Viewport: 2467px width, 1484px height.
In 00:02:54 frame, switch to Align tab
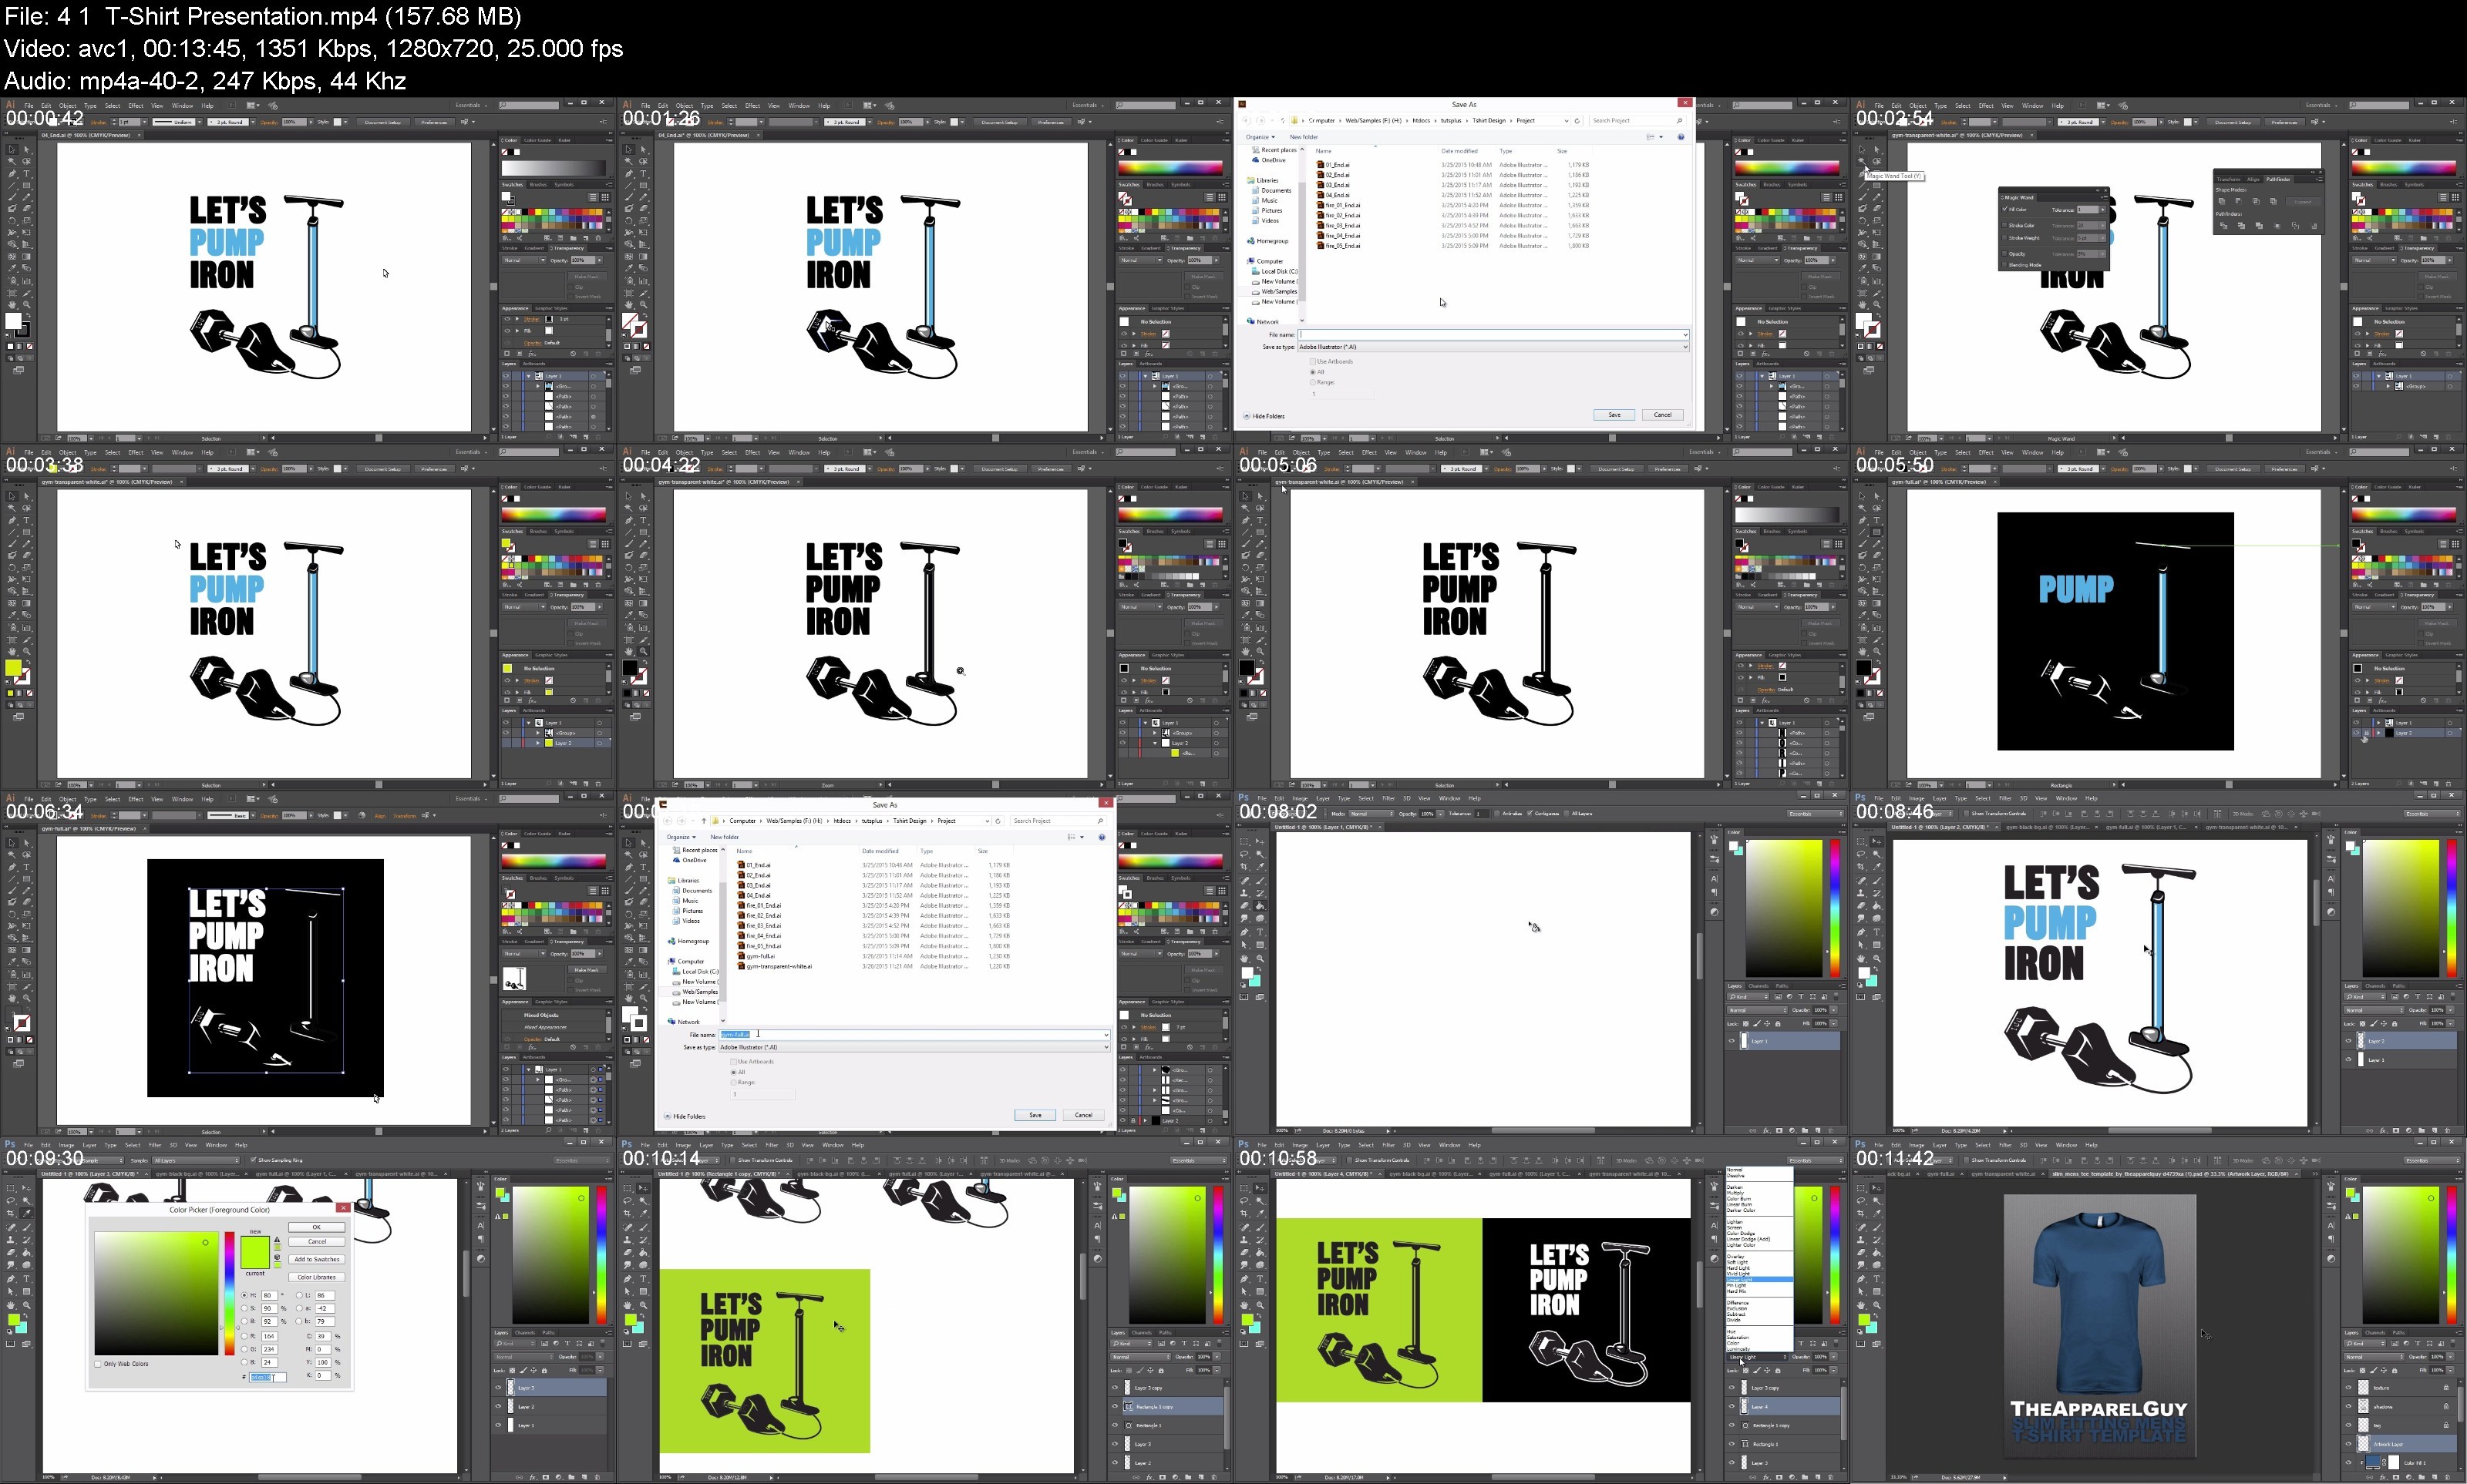[2253, 180]
